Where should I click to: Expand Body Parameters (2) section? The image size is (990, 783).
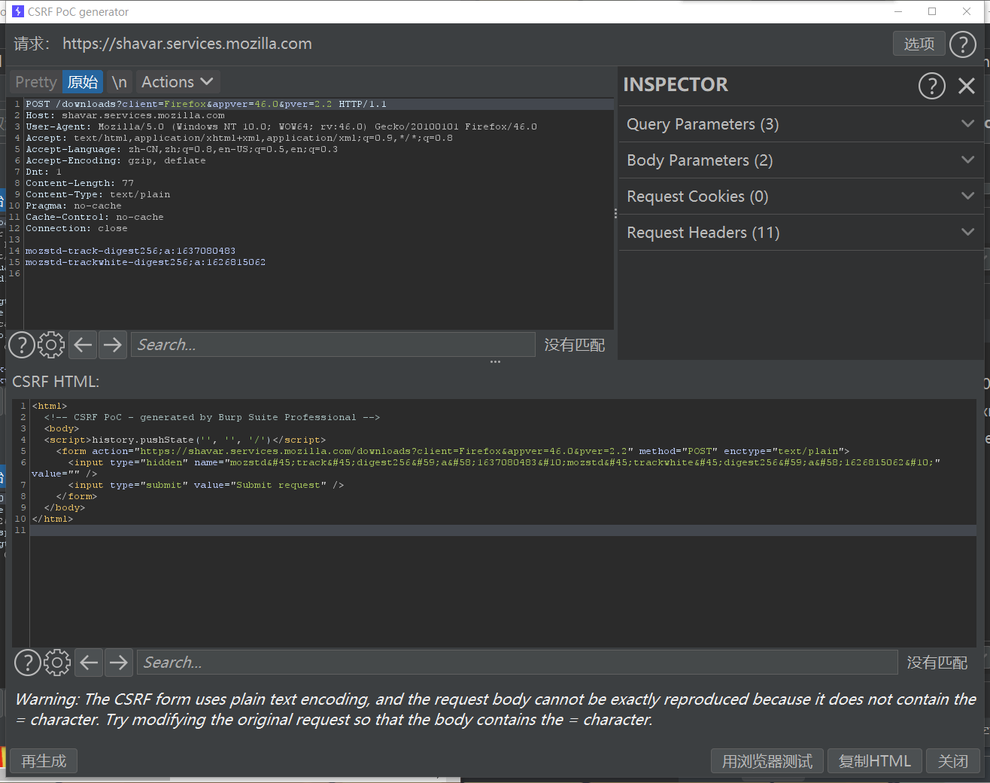[x=801, y=160]
